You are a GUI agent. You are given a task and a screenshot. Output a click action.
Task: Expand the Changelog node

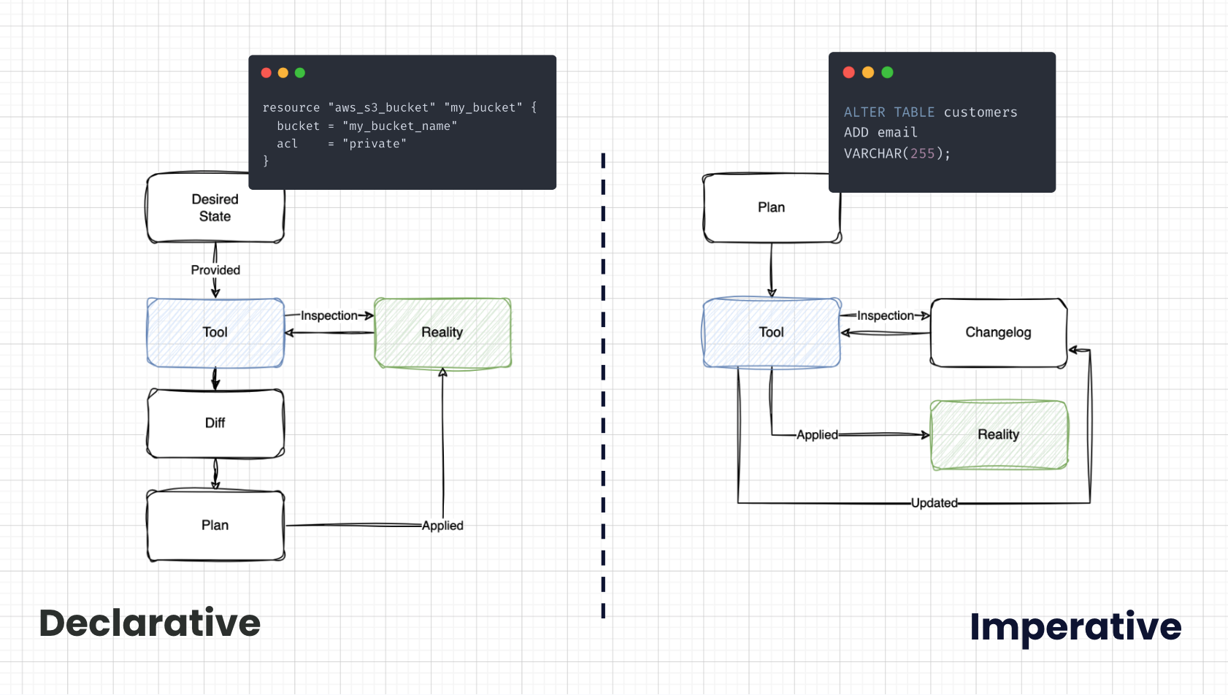tap(998, 332)
